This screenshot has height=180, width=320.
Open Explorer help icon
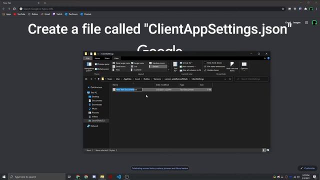coord(268,58)
